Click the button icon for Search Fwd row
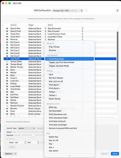The width and height of the screenshot is (121, 158). click(7, 31)
